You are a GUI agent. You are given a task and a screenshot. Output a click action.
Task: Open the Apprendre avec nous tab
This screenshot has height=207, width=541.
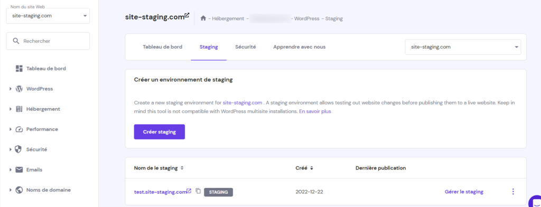point(299,47)
